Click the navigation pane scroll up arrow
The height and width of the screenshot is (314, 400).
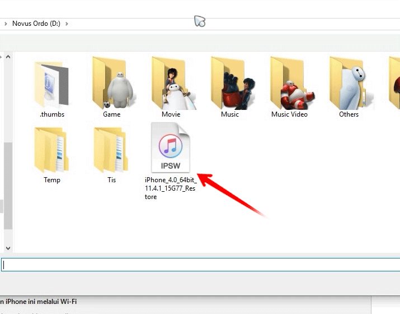tap(8, 57)
